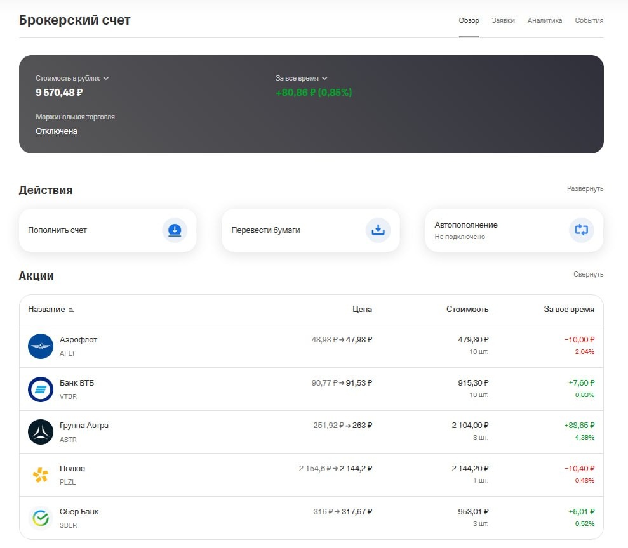Click the Маржинальная торговля label
This screenshot has height=548, width=628.
pyautogui.click(x=76, y=117)
